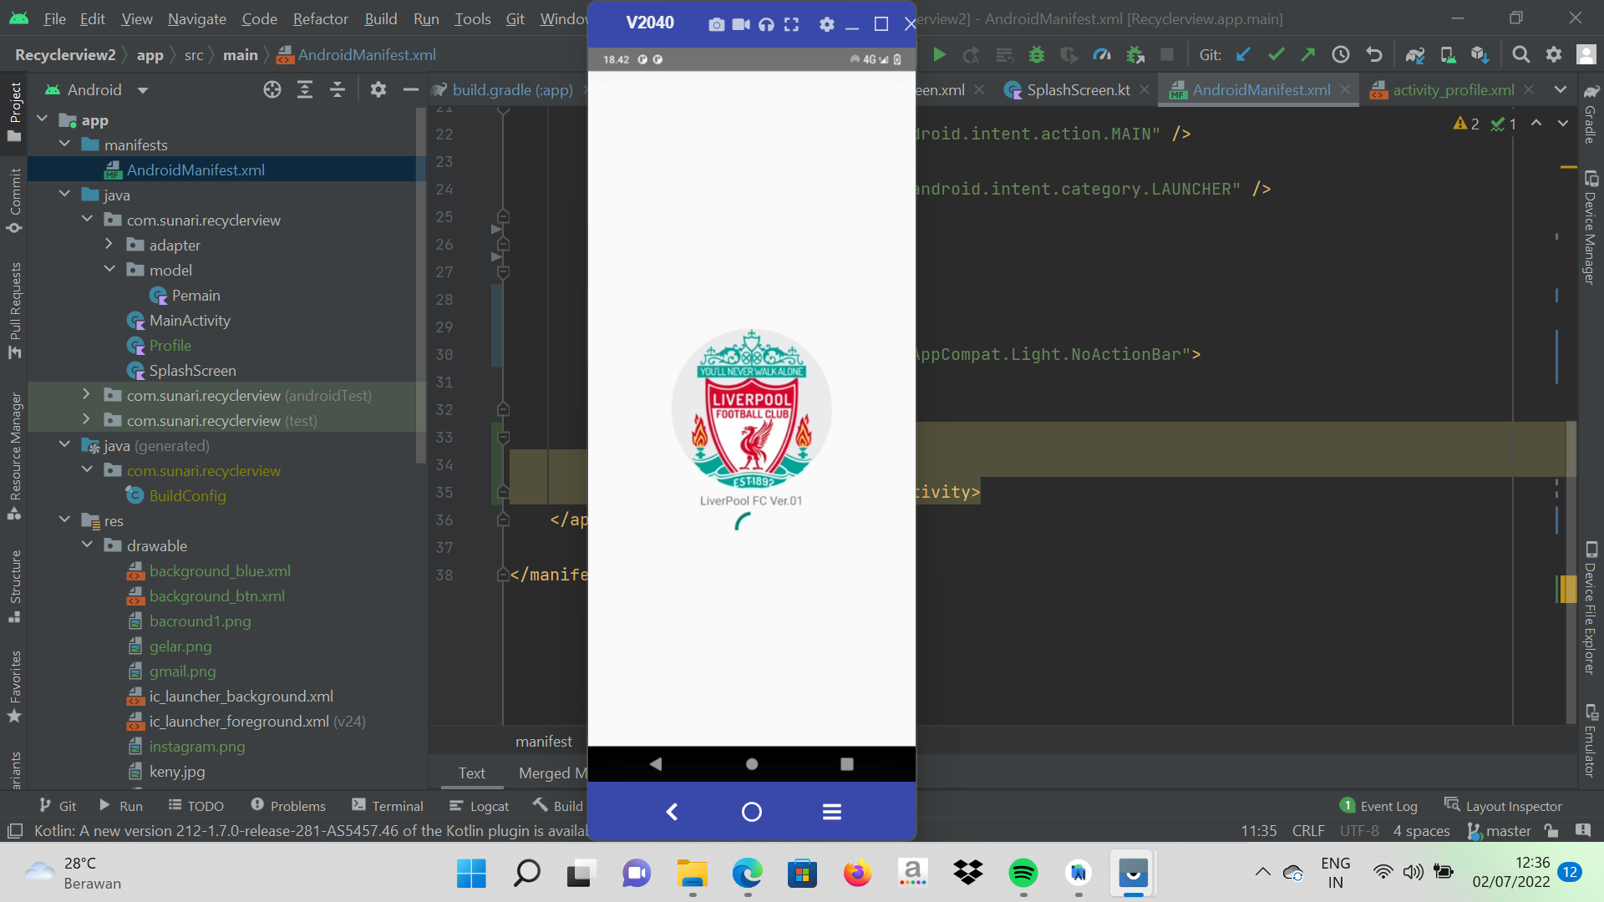This screenshot has width=1604, height=902.
Task: Open Windows Start menu
Action: [x=471, y=874]
